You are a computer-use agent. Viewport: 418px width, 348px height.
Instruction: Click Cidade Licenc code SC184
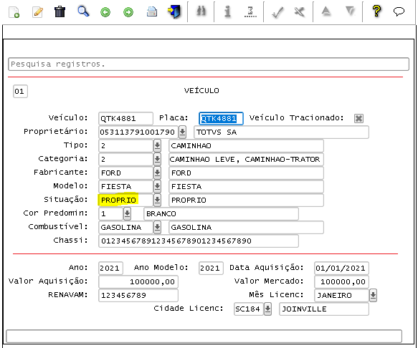(249, 309)
